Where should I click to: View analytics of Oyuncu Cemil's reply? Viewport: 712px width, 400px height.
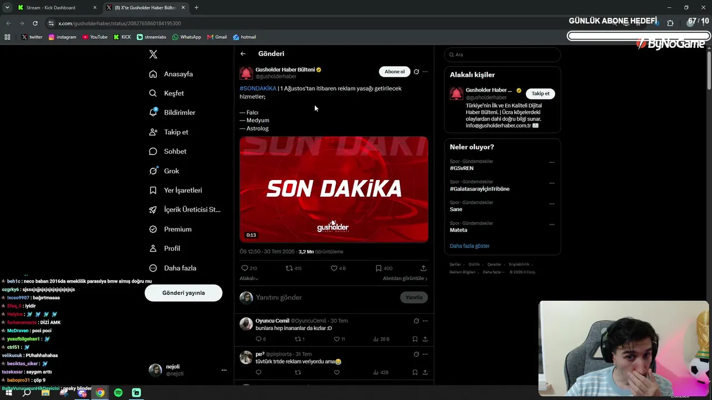(376, 339)
